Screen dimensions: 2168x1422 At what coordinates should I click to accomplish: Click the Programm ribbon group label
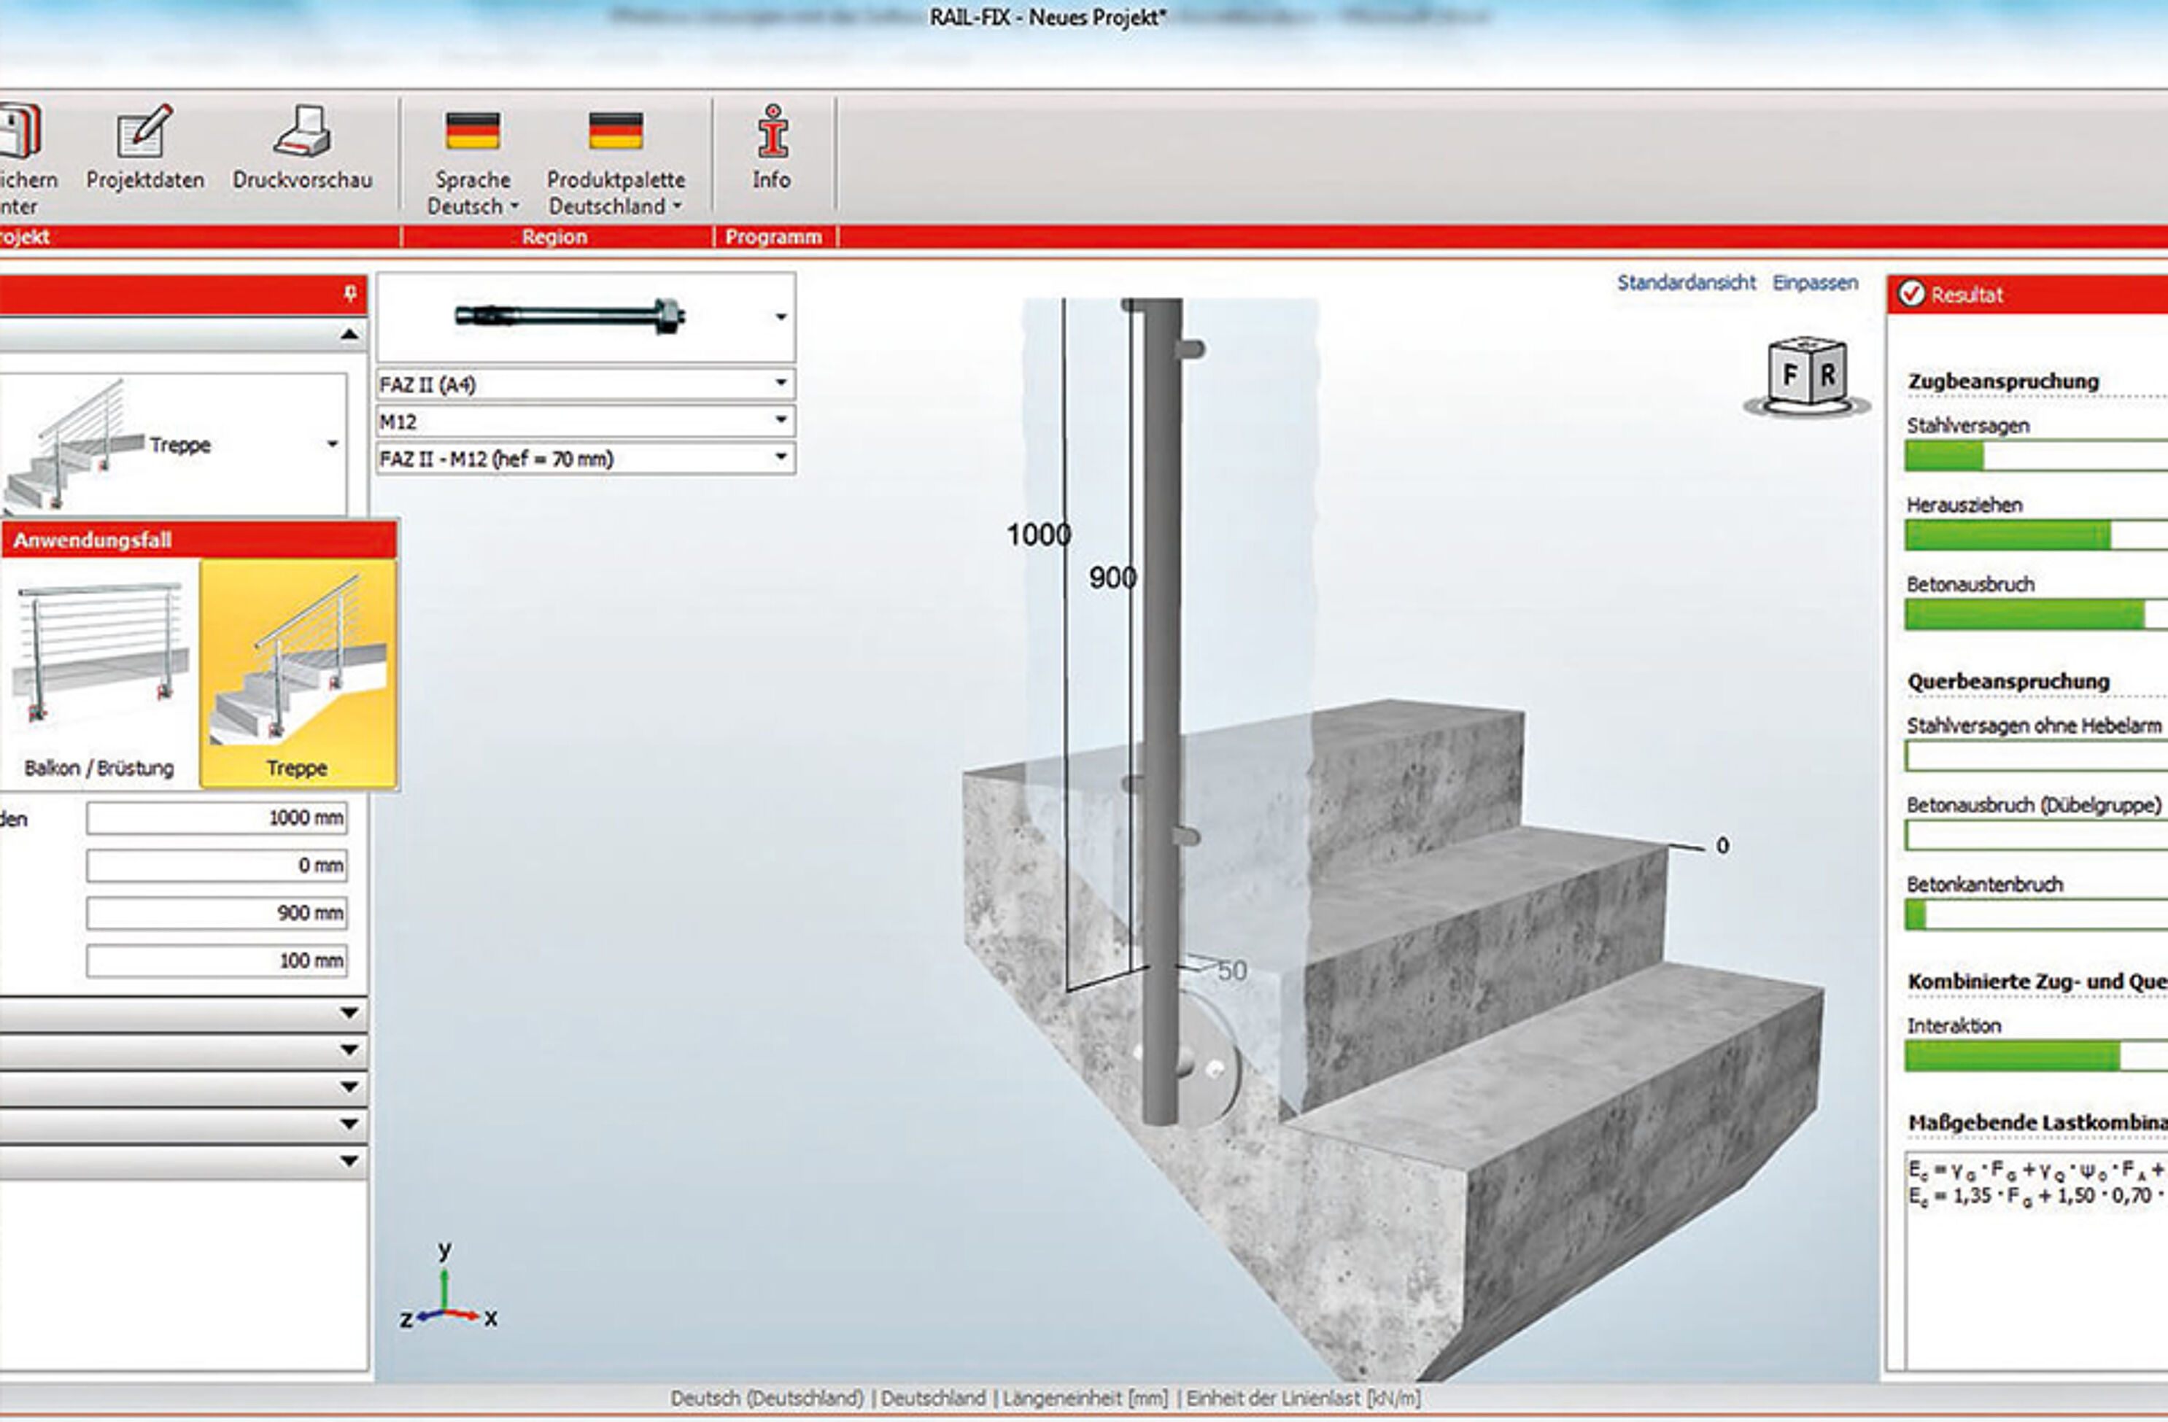pyautogui.click(x=773, y=238)
